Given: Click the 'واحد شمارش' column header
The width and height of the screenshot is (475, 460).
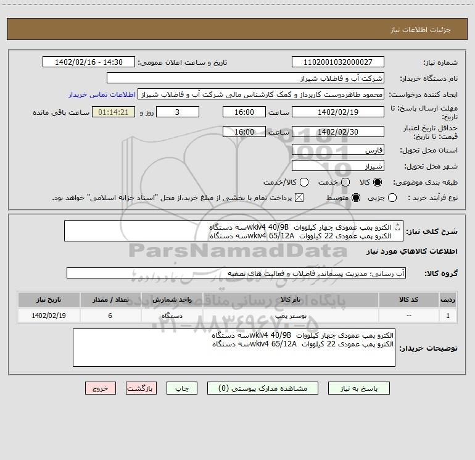Looking at the screenshot, I should (x=172, y=299).
